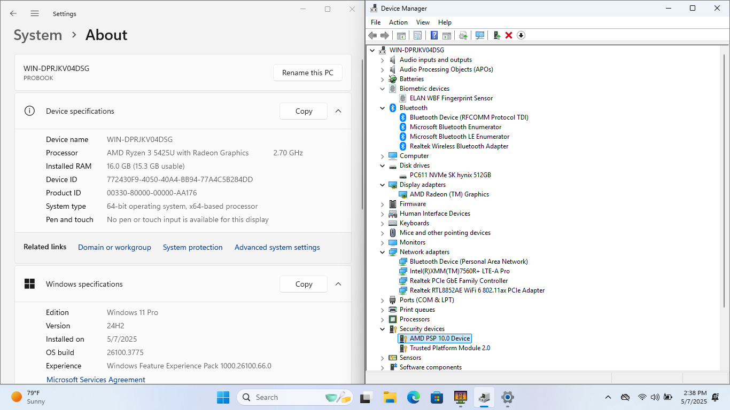Click the Device specifications info icon
Viewport: 730px width, 410px height.
[29, 111]
